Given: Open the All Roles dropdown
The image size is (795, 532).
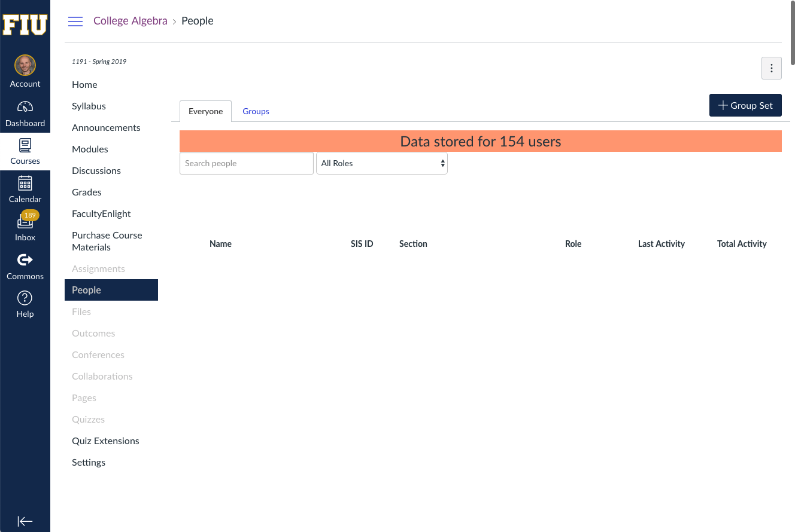Looking at the screenshot, I should (x=382, y=163).
